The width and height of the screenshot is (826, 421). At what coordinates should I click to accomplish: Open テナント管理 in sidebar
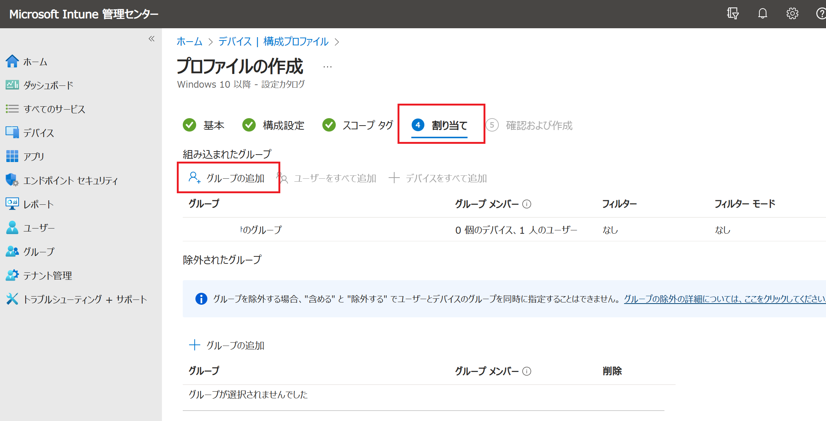point(47,276)
